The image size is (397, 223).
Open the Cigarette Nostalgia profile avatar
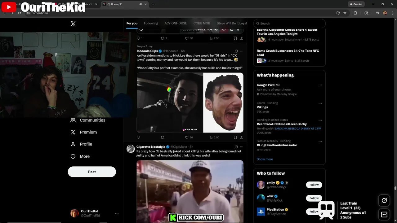(x=131, y=149)
